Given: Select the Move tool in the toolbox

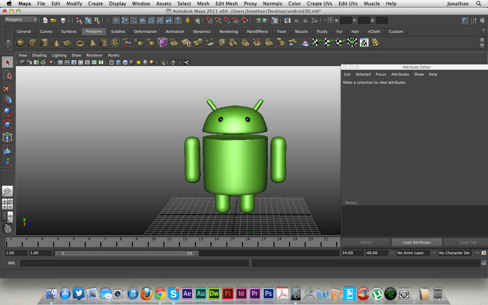Looking at the screenshot, I should [8, 100].
